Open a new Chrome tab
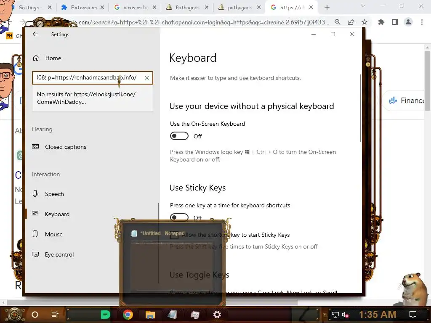The width and height of the screenshot is (431, 323). [x=327, y=8]
